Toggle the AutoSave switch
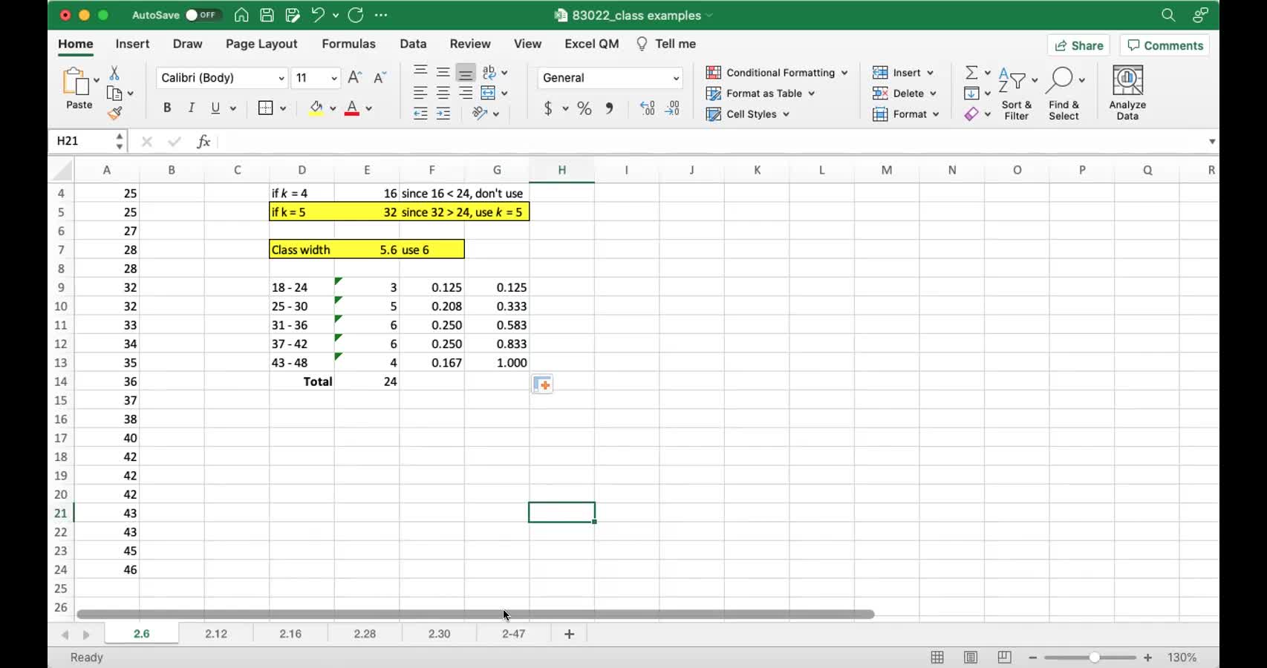Viewport: 1267px width, 668px height. click(x=201, y=15)
